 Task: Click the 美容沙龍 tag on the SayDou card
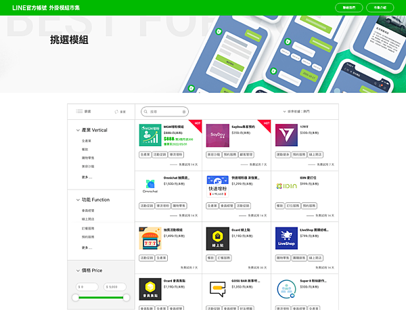click(x=214, y=154)
